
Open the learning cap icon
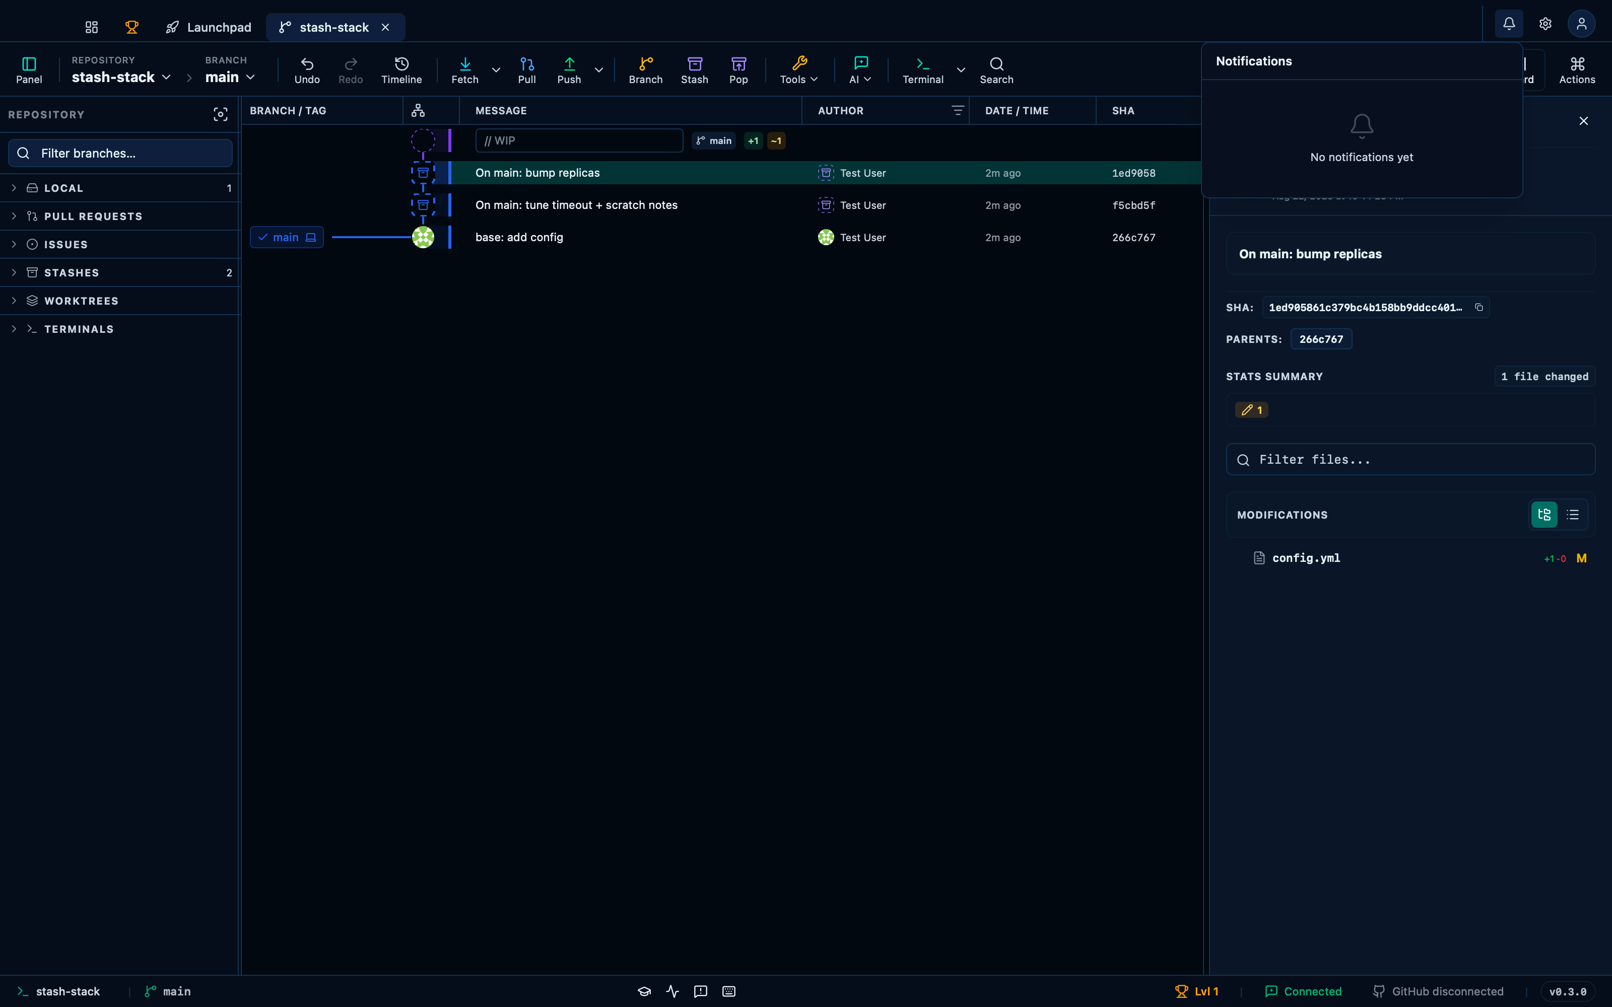pyautogui.click(x=644, y=991)
